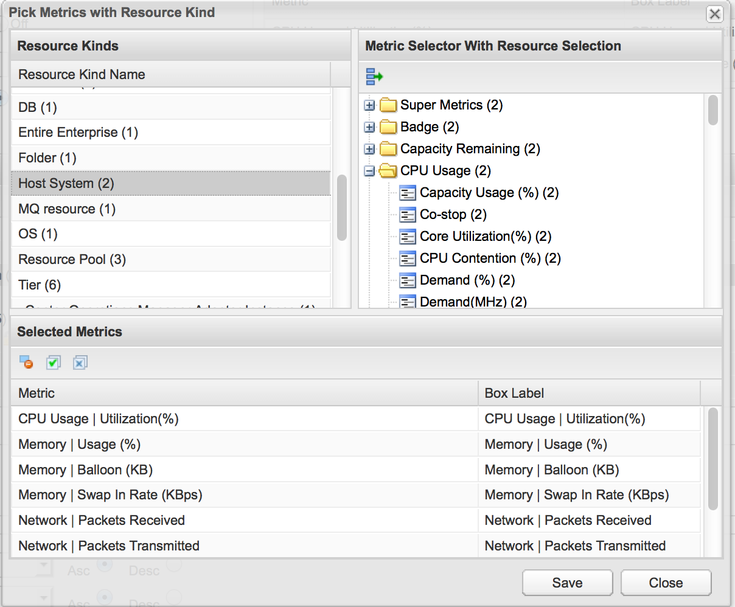The height and width of the screenshot is (607, 735).
Task: Select the Core Utilization(%) metric icon
Action: tap(408, 236)
